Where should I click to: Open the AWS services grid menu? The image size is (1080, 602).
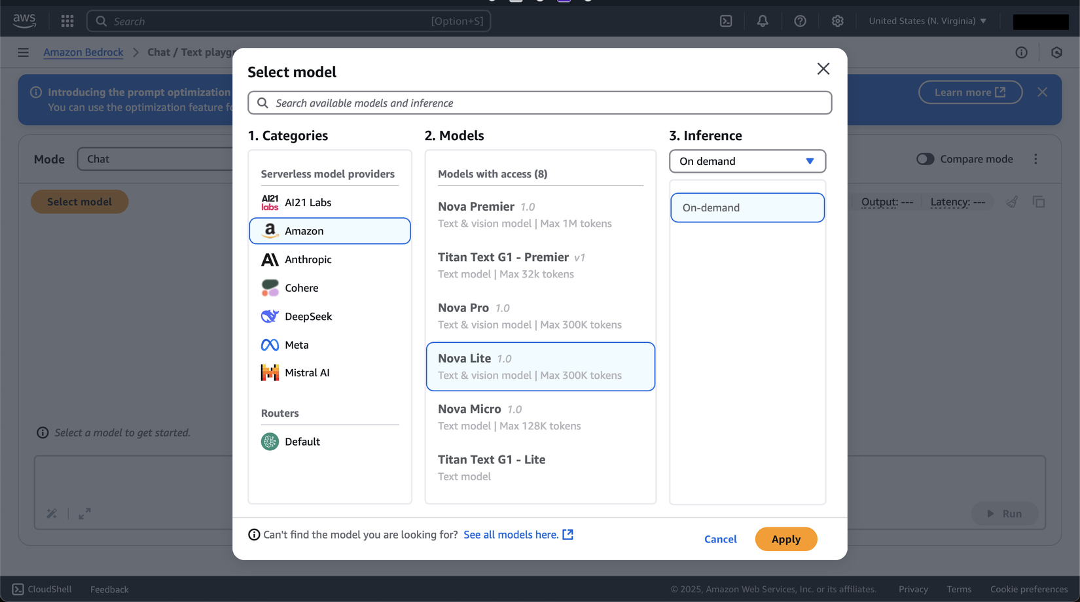click(67, 21)
